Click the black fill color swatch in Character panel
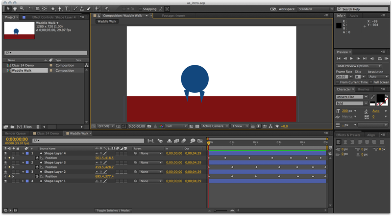The height and width of the screenshot is (216, 392). coord(380,98)
